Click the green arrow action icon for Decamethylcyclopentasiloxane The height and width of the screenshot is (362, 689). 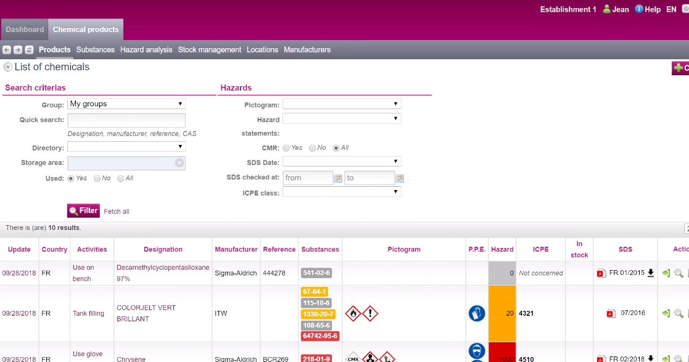point(666,273)
